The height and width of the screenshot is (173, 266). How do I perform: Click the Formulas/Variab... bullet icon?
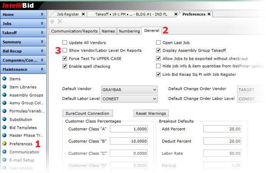tap(5, 111)
